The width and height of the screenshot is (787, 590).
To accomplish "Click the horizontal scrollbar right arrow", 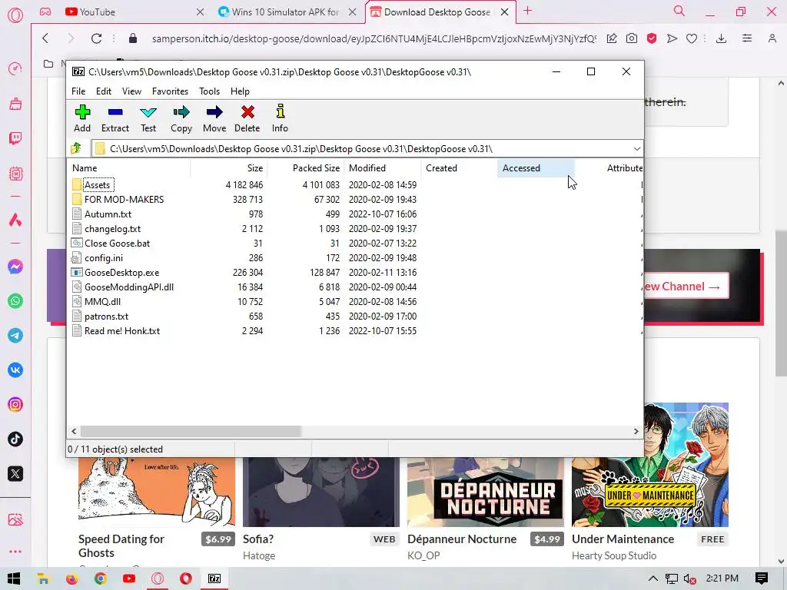I will click(636, 432).
